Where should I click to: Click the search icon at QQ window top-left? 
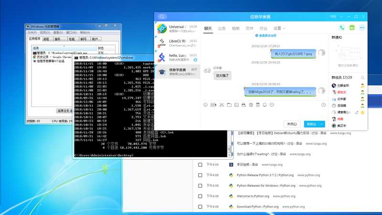[162, 17]
